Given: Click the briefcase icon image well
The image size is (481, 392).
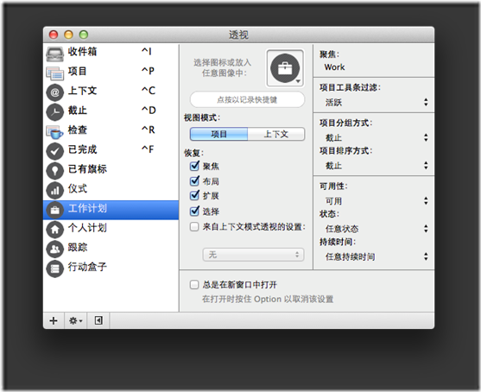Looking at the screenshot, I should (285, 68).
